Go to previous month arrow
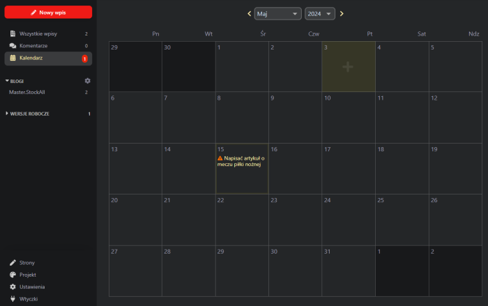 pos(249,13)
